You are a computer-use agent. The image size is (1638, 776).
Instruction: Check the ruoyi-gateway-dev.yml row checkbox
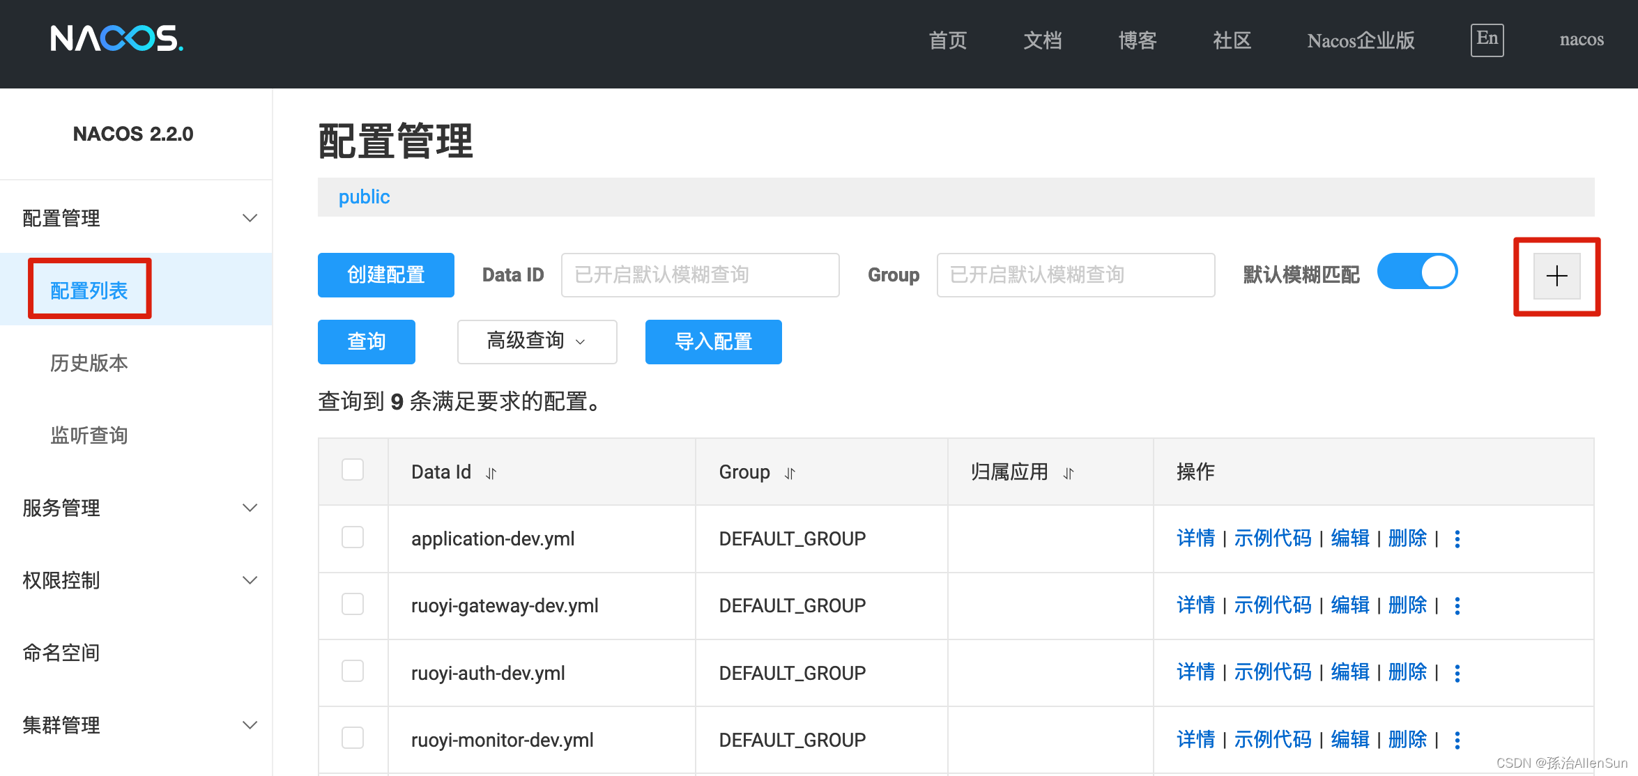pyautogui.click(x=353, y=604)
